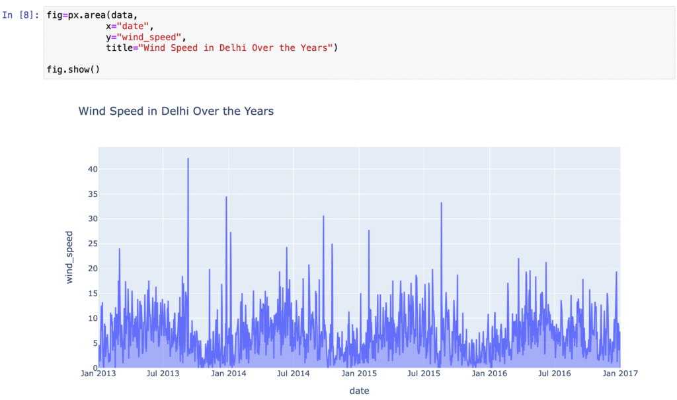This screenshot has height=400, width=677.
Task: Click the Jan 2015 x-axis tick label
Action: (359, 374)
